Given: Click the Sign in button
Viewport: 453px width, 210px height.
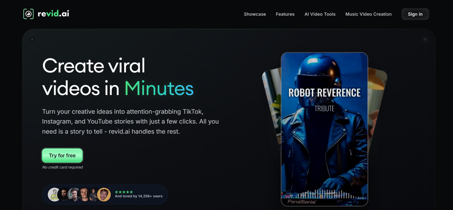Looking at the screenshot, I should pos(415,14).
